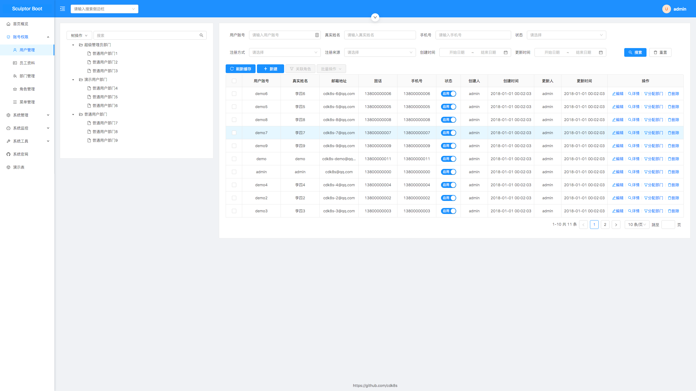
Task: Expand the 超级管理员部门 tree node
Action: (x=73, y=45)
